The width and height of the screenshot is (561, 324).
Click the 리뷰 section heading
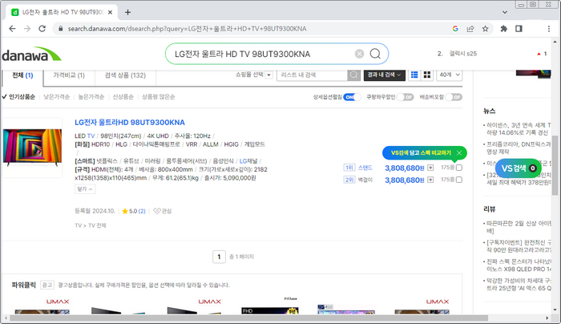[x=489, y=209]
